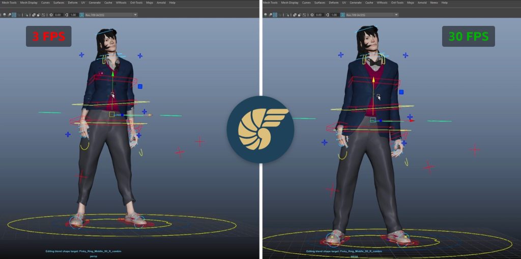Toggle view transform icon before Rec.709, right viewport
Image resolution: width=521 pixels, height=259 pixels.
click(342, 15)
